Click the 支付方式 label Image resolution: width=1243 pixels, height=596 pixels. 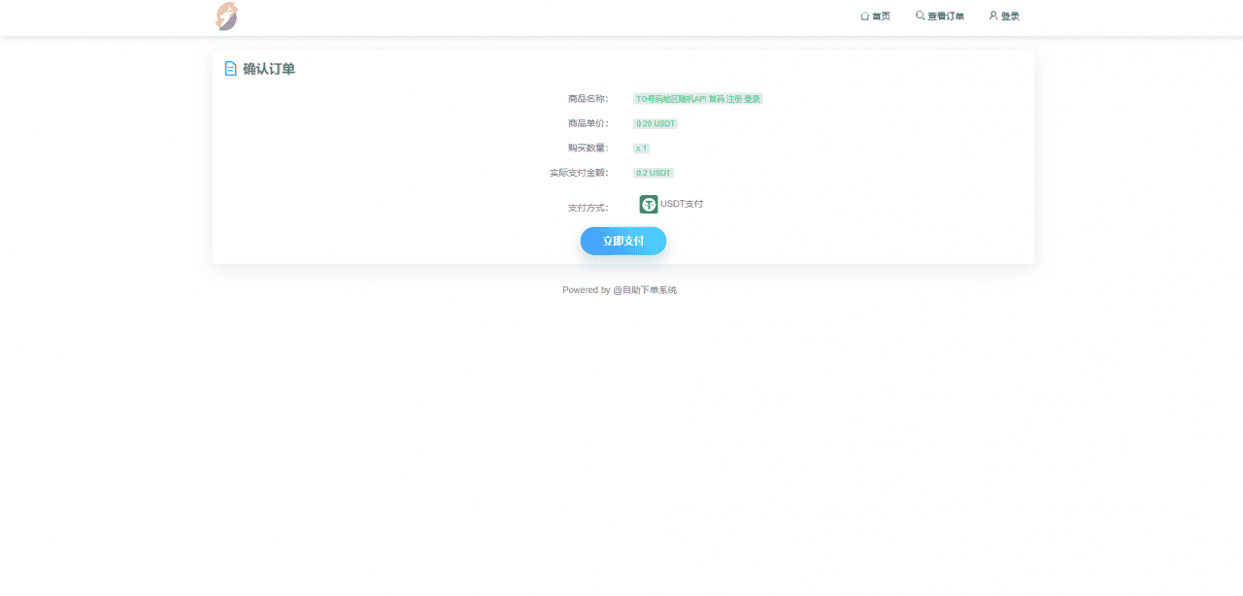click(588, 208)
